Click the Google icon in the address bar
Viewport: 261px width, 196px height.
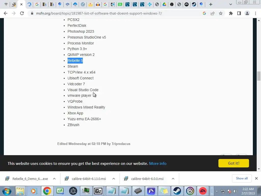[204, 13]
